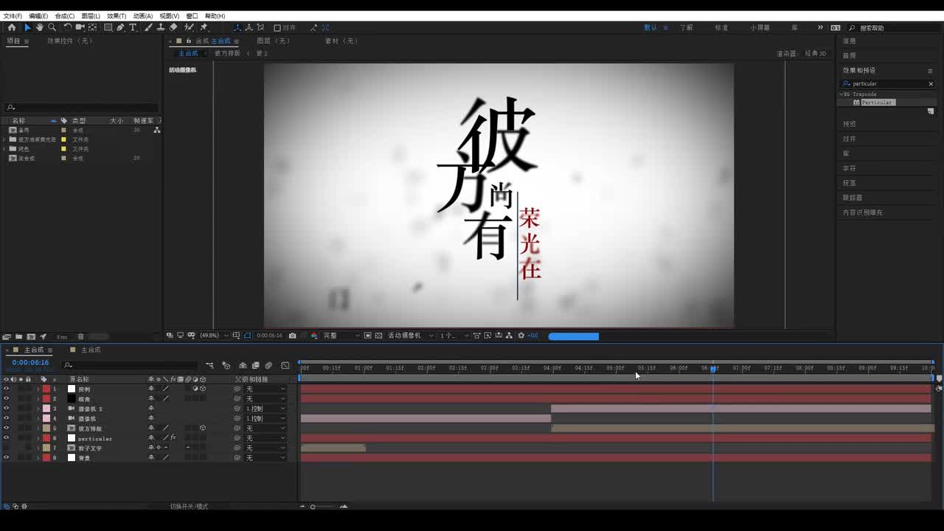Select the Clone Stamp tool
944x531 pixels.
[161, 27]
